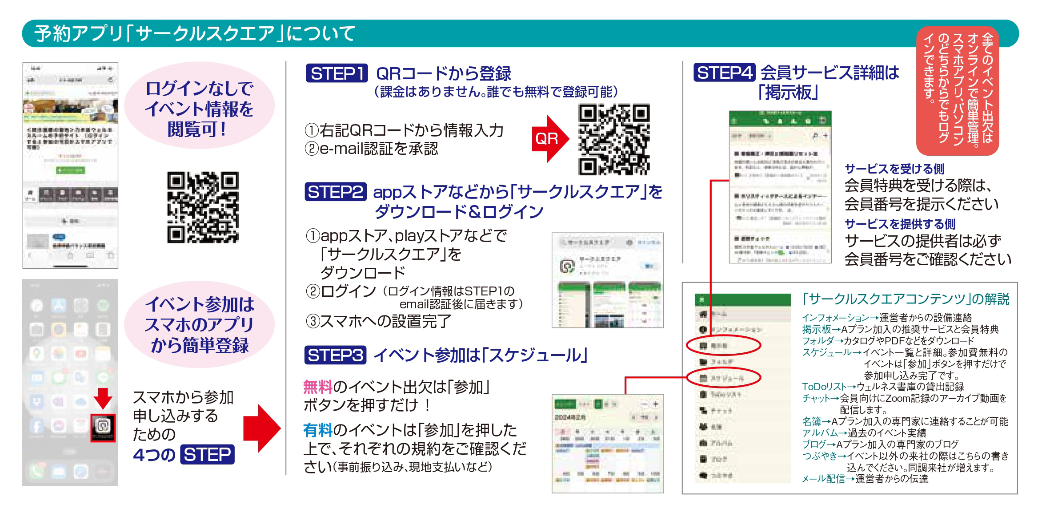The image size is (1038, 513).
Task: Click the plus icon on schedule calendar
Action: [x=655, y=404]
